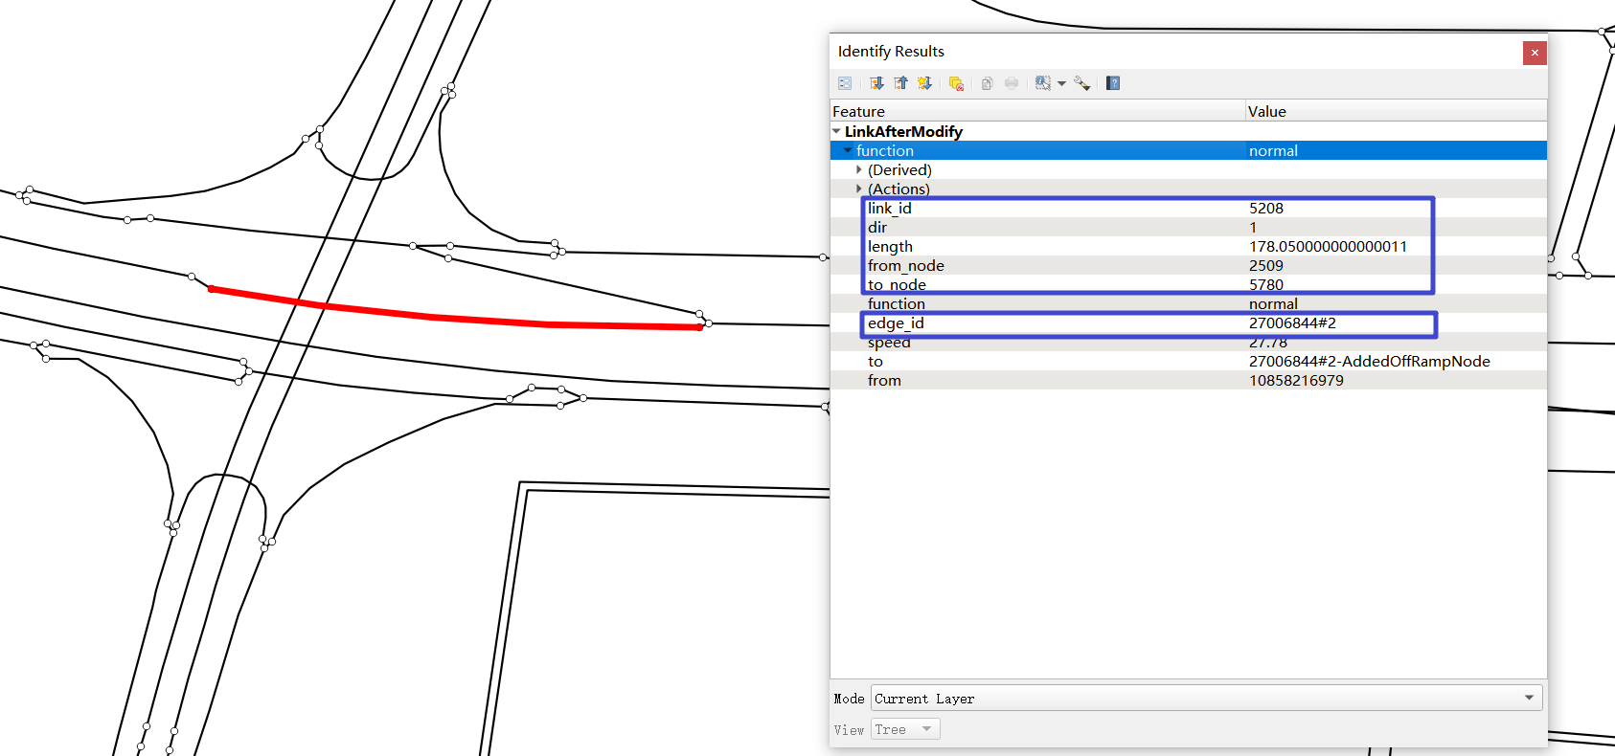This screenshot has width=1615, height=756.
Task: Expand the (Actions) tree node
Action: [859, 189]
